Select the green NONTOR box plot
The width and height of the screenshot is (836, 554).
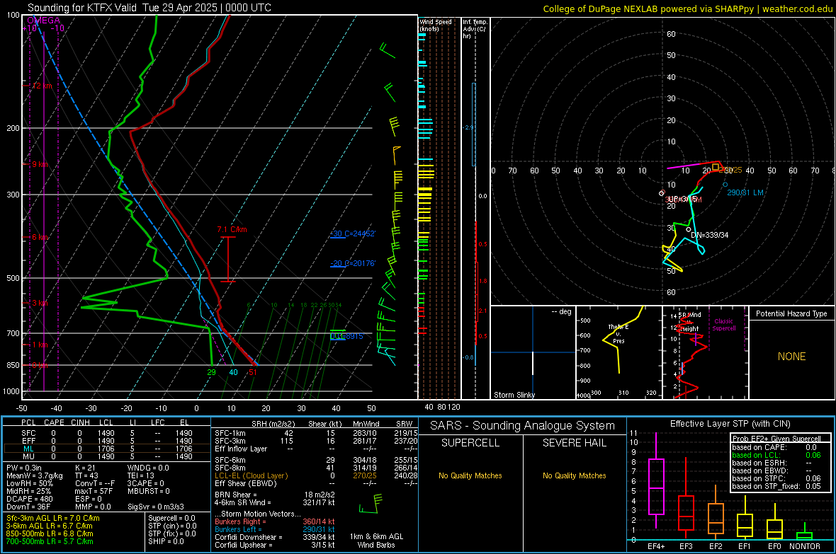click(805, 533)
